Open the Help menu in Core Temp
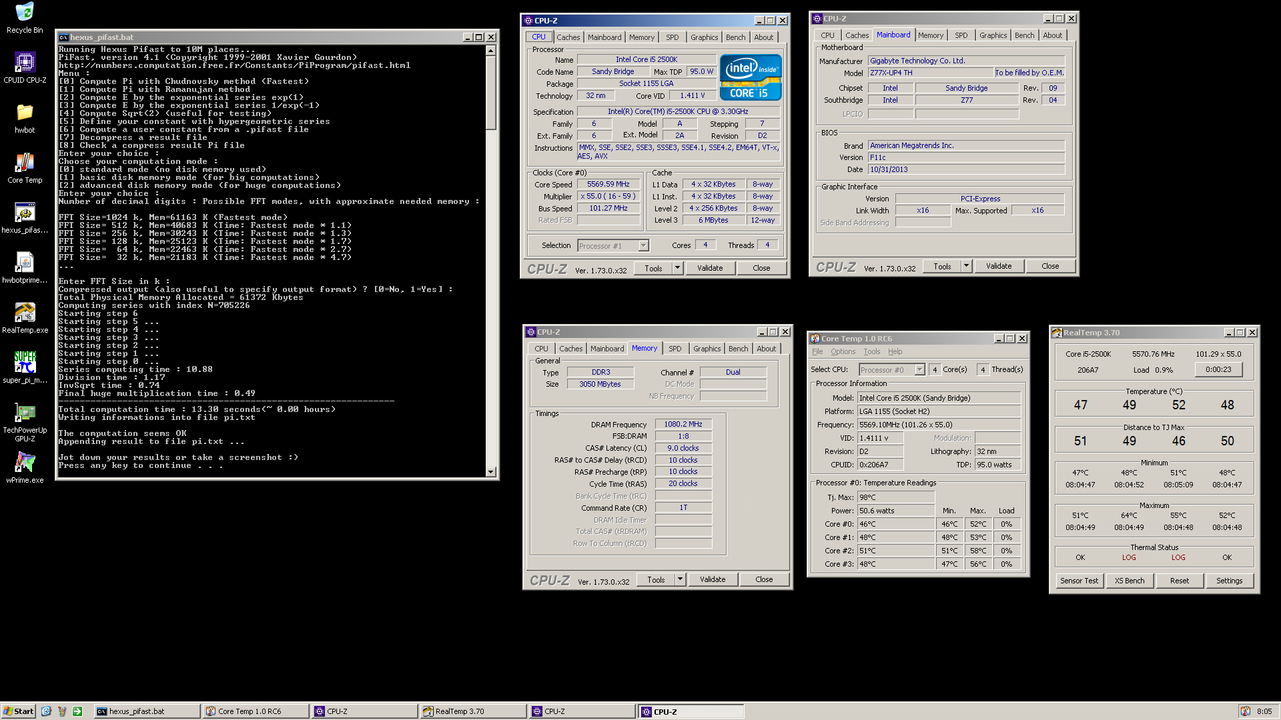 [x=895, y=352]
